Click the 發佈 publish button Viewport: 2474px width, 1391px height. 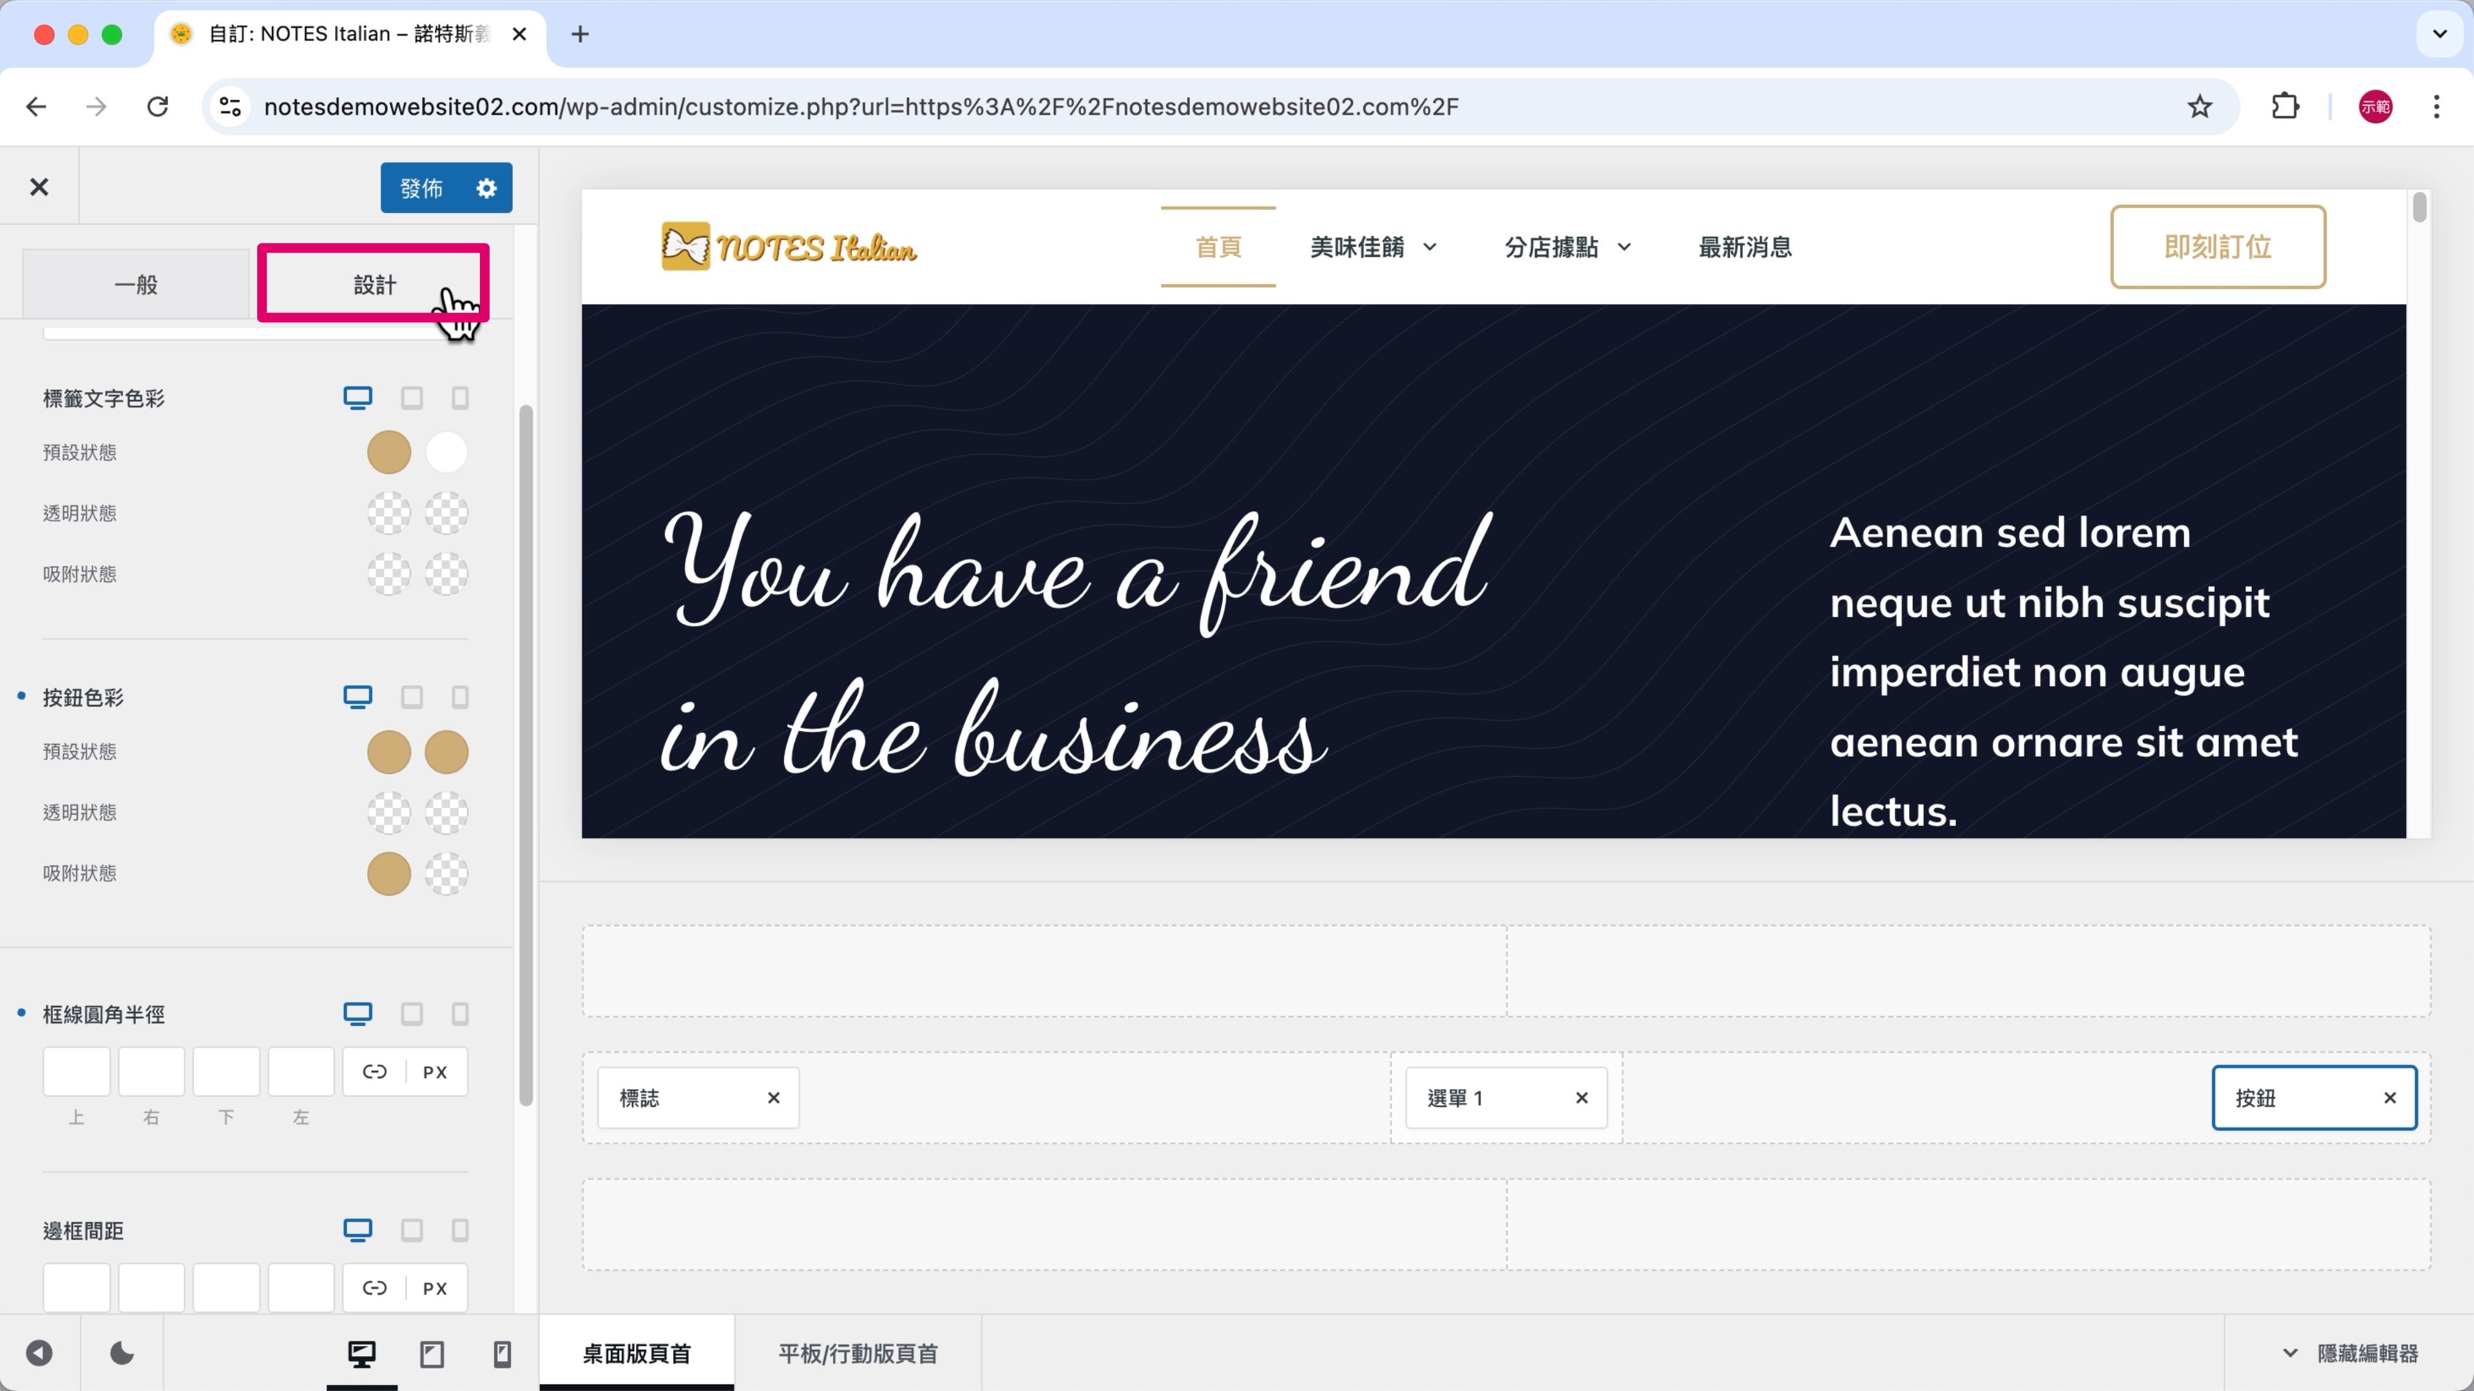[x=421, y=188]
